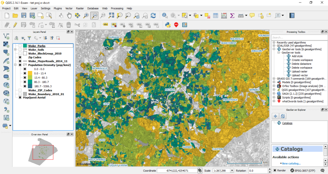Click Zoom Full extent icon
The image size is (328, 174).
pos(111,15)
